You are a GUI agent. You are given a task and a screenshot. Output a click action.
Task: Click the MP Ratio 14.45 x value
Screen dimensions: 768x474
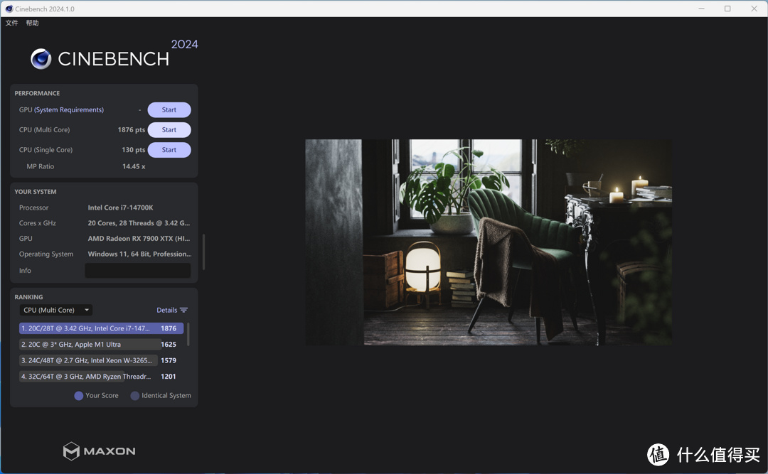coord(134,166)
